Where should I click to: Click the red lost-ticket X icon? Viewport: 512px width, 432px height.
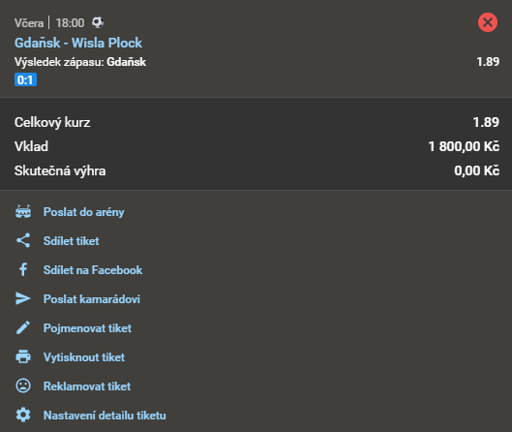tap(488, 22)
